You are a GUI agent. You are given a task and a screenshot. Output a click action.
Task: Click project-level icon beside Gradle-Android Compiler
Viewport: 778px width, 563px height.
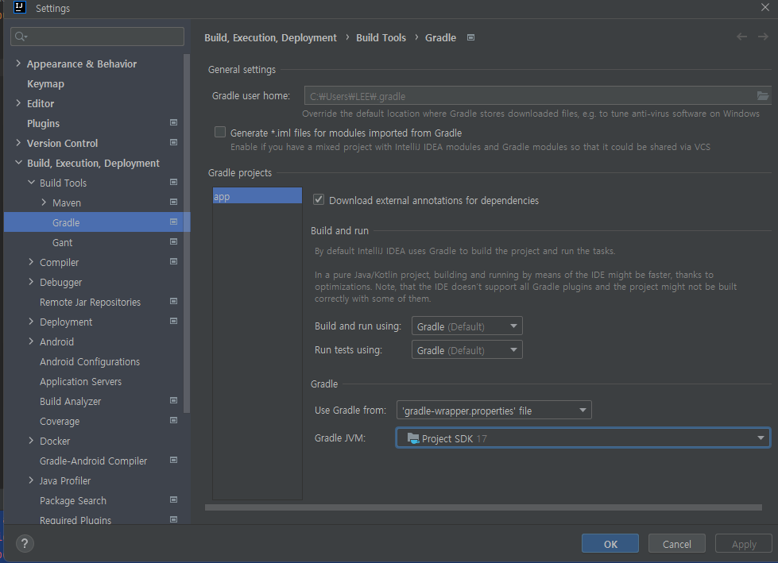pos(174,460)
